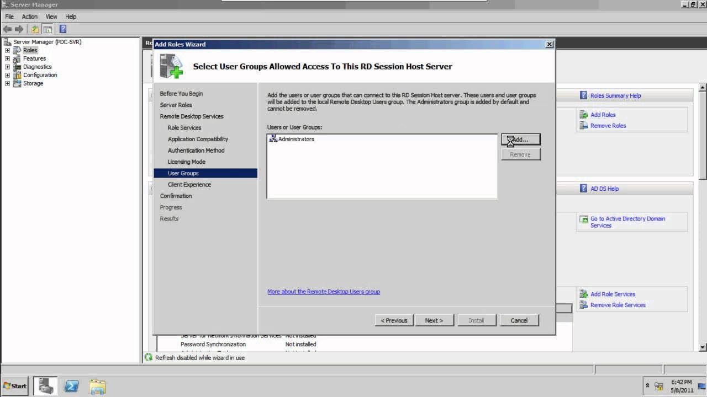Go to Confirmation wizard step

(x=176, y=196)
